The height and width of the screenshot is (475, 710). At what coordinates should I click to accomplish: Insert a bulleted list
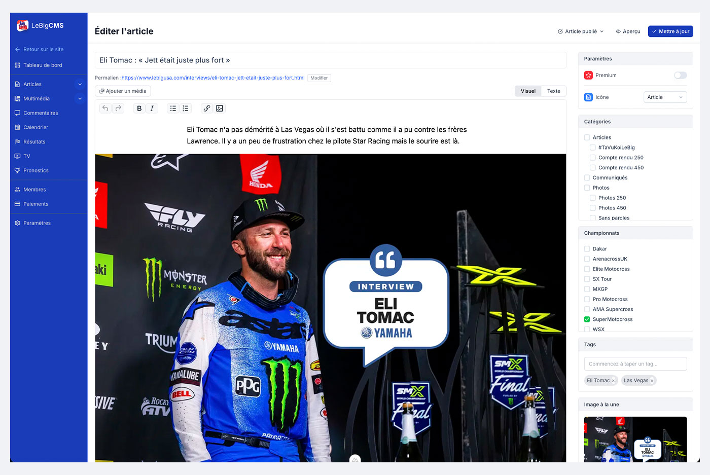[x=173, y=108]
